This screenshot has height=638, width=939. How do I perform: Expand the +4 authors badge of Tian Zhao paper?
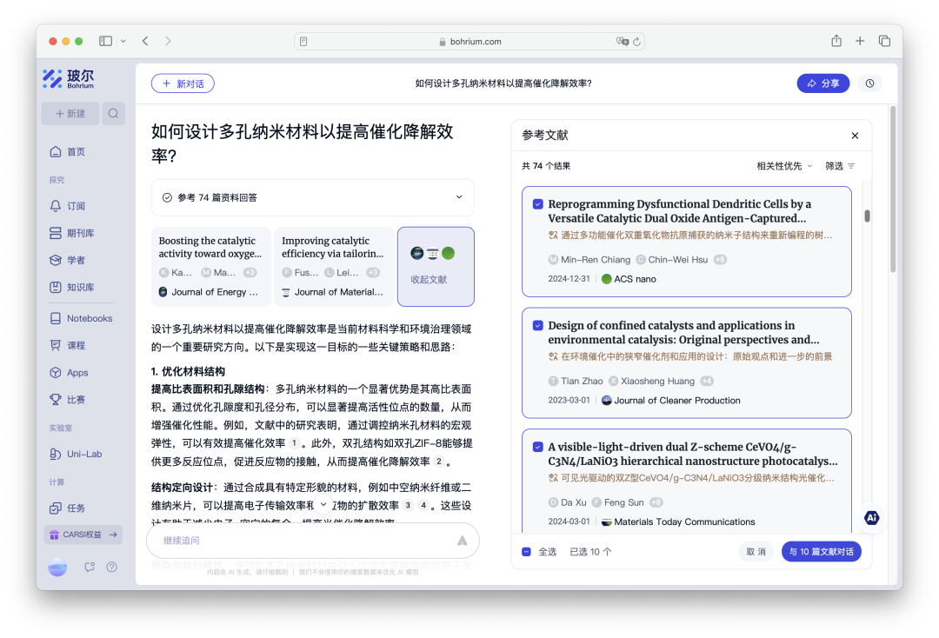(x=707, y=382)
